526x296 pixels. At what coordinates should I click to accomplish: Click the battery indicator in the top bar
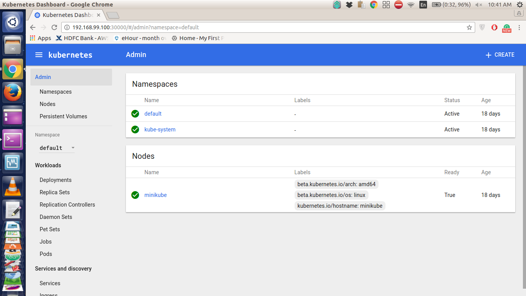(x=451, y=5)
